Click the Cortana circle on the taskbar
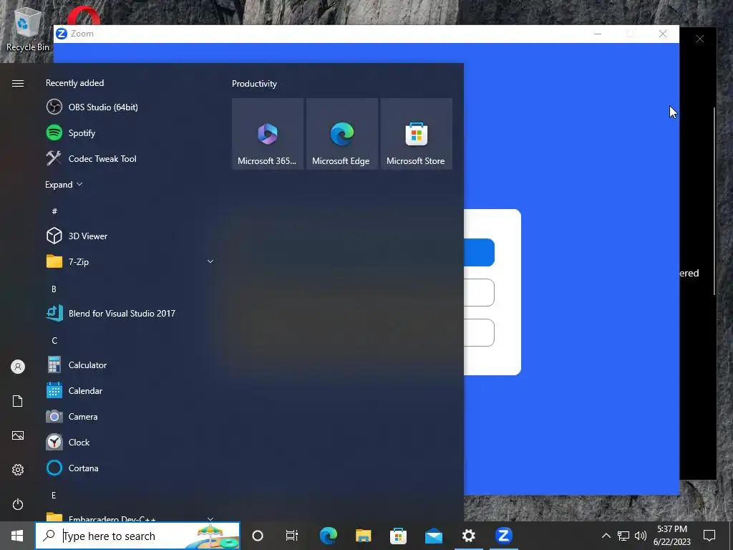The width and height of the screenshot is (733, 550). pyautogui.click(x=258, y=536)
